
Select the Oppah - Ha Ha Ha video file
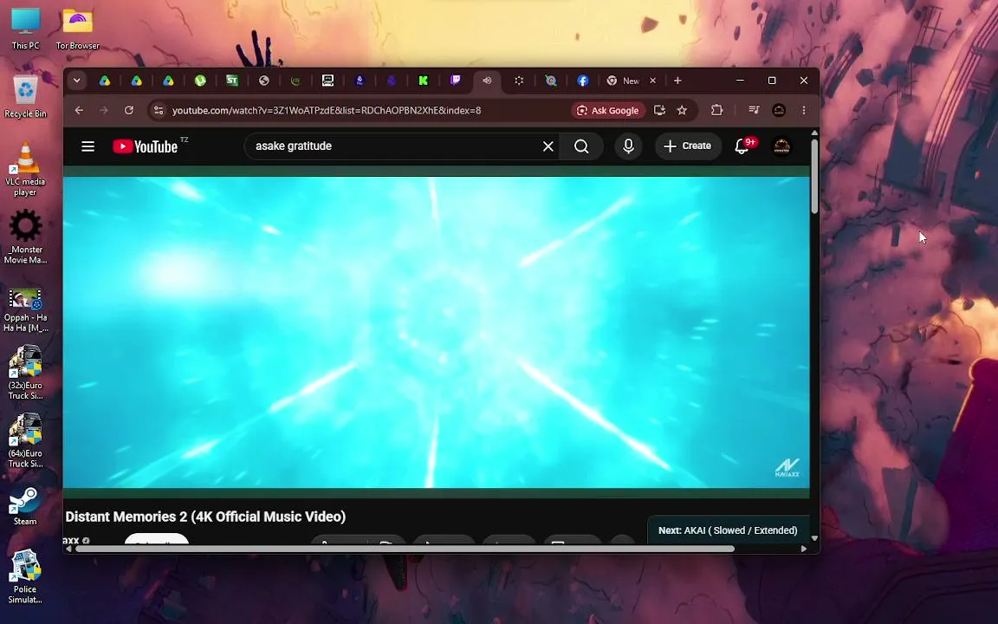coord(25,311)
